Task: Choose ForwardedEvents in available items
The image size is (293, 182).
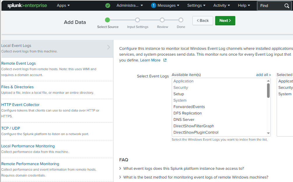Action: coord(219,107)
